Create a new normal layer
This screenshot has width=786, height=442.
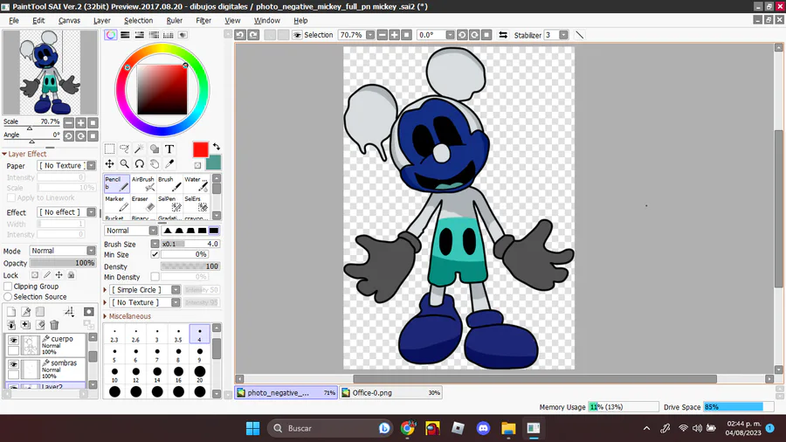(11, 312)
